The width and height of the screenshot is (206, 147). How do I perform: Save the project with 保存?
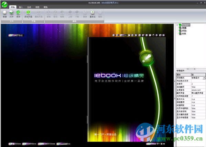coord(18,14)
